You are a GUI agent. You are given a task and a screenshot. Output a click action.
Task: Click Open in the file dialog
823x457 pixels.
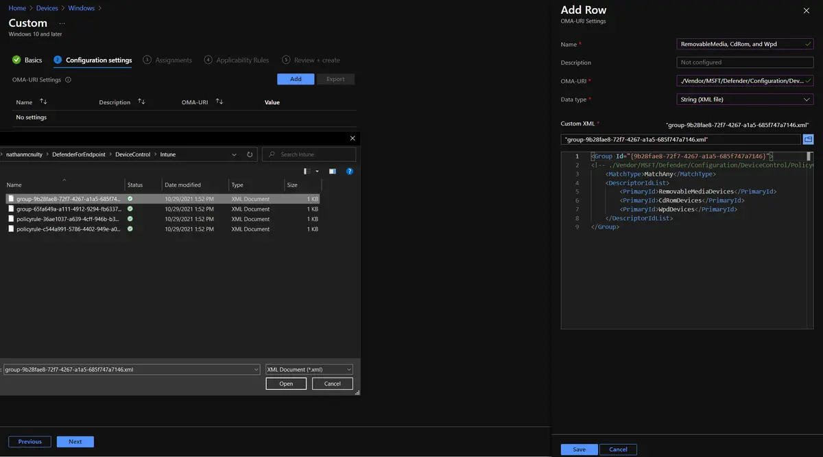coord(286,384)
